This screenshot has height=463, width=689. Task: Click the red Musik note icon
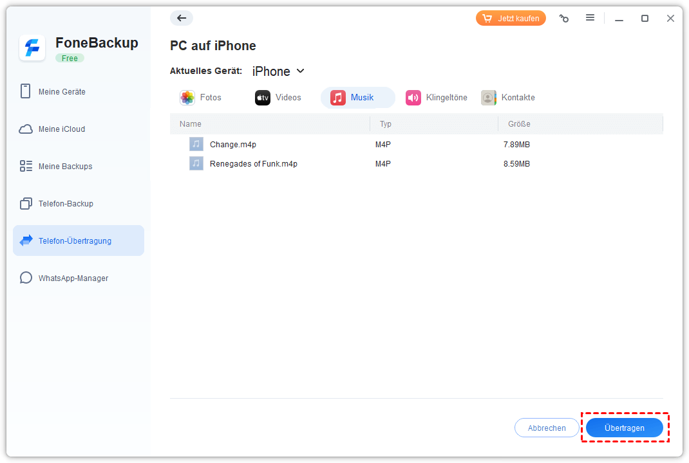[338, 98]
